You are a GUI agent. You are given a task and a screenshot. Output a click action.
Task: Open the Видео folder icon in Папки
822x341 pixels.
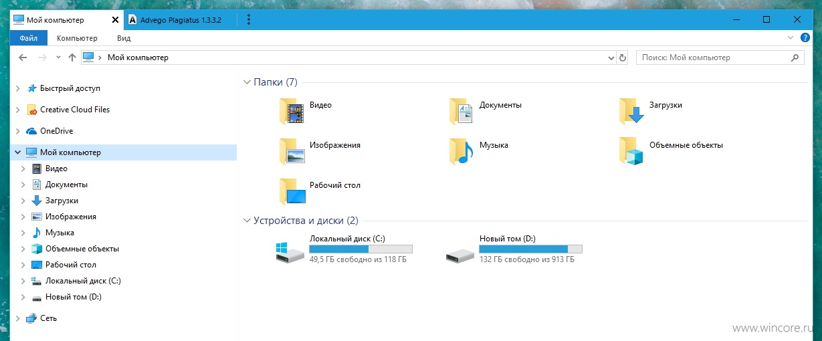pyautogui.click(x=292, y=112)
